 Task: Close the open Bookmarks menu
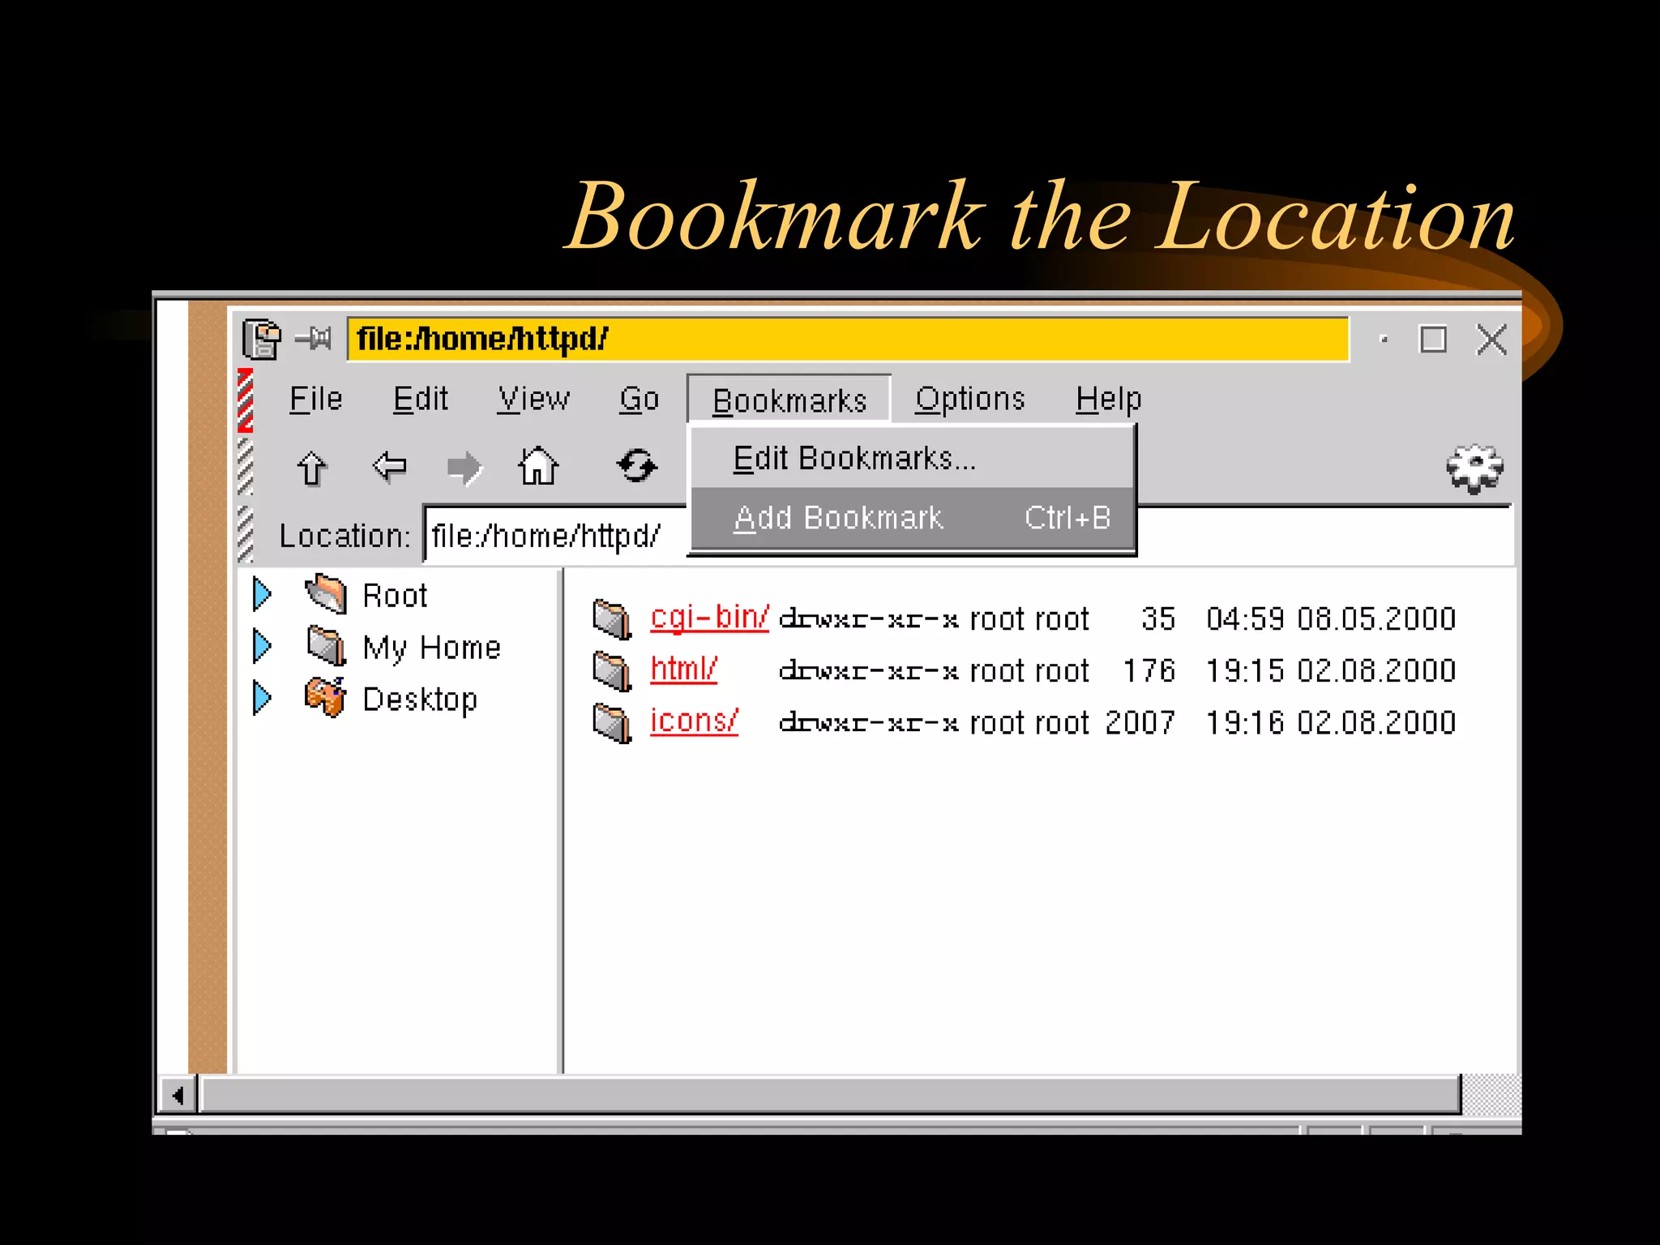789,400
